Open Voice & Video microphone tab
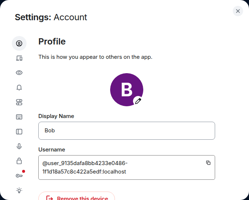The width and height of the screenshot is (249, 200). 19,146
